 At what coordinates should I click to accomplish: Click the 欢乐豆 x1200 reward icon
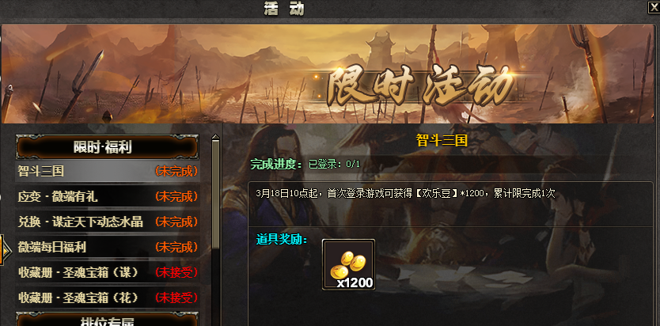(348, 264)
